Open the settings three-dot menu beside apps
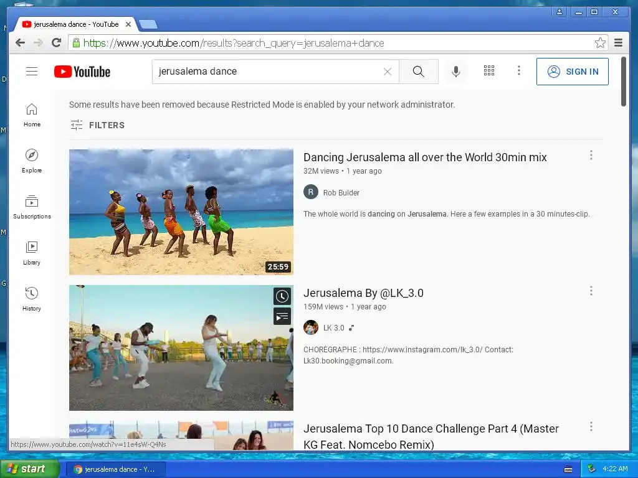This screenshot has width=638, height=478. tap(519, 71)
